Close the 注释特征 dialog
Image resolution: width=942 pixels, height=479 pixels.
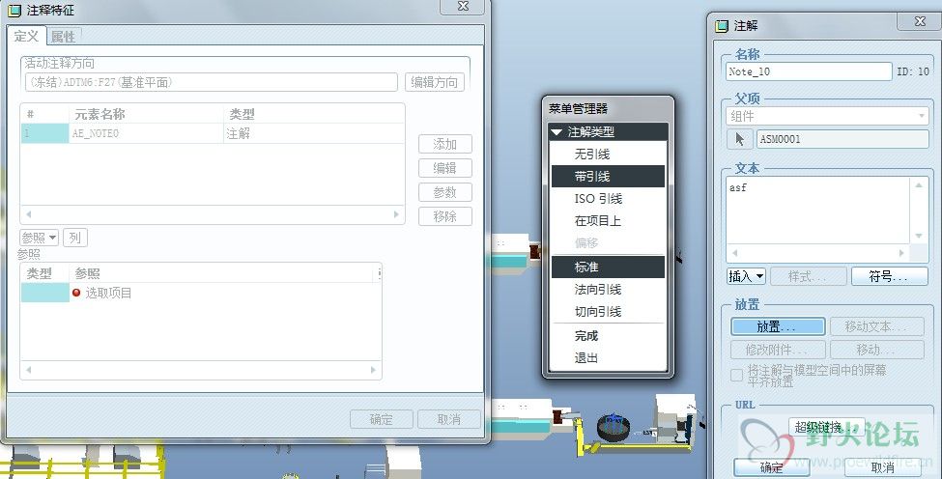tap(463, 6)
